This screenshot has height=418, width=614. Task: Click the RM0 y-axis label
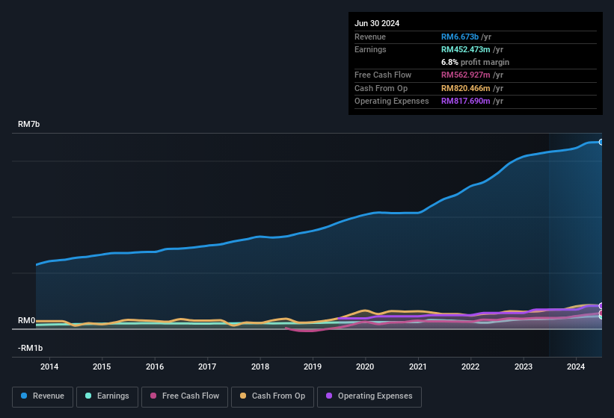[x=27, y=320]
